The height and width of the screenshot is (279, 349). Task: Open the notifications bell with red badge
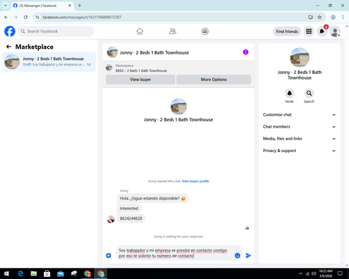[322, 31]
